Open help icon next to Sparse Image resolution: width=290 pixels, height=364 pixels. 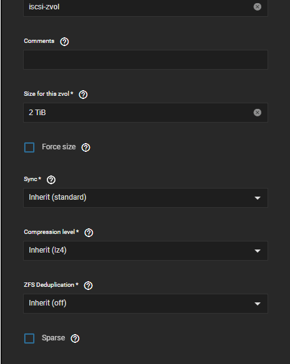75,338
